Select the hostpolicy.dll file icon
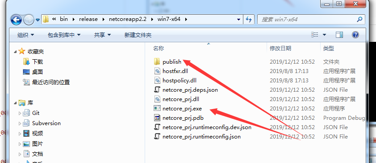The height and width of the screenshot is (163, 376). click(157, 80)
